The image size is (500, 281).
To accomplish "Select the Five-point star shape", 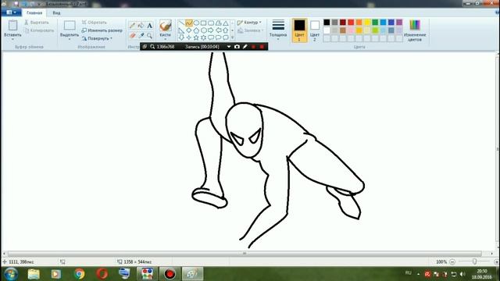I will pyautogui.click(x=196, y=37).
